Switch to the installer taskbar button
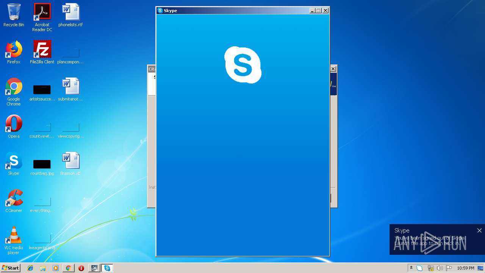 pos(94,268)
